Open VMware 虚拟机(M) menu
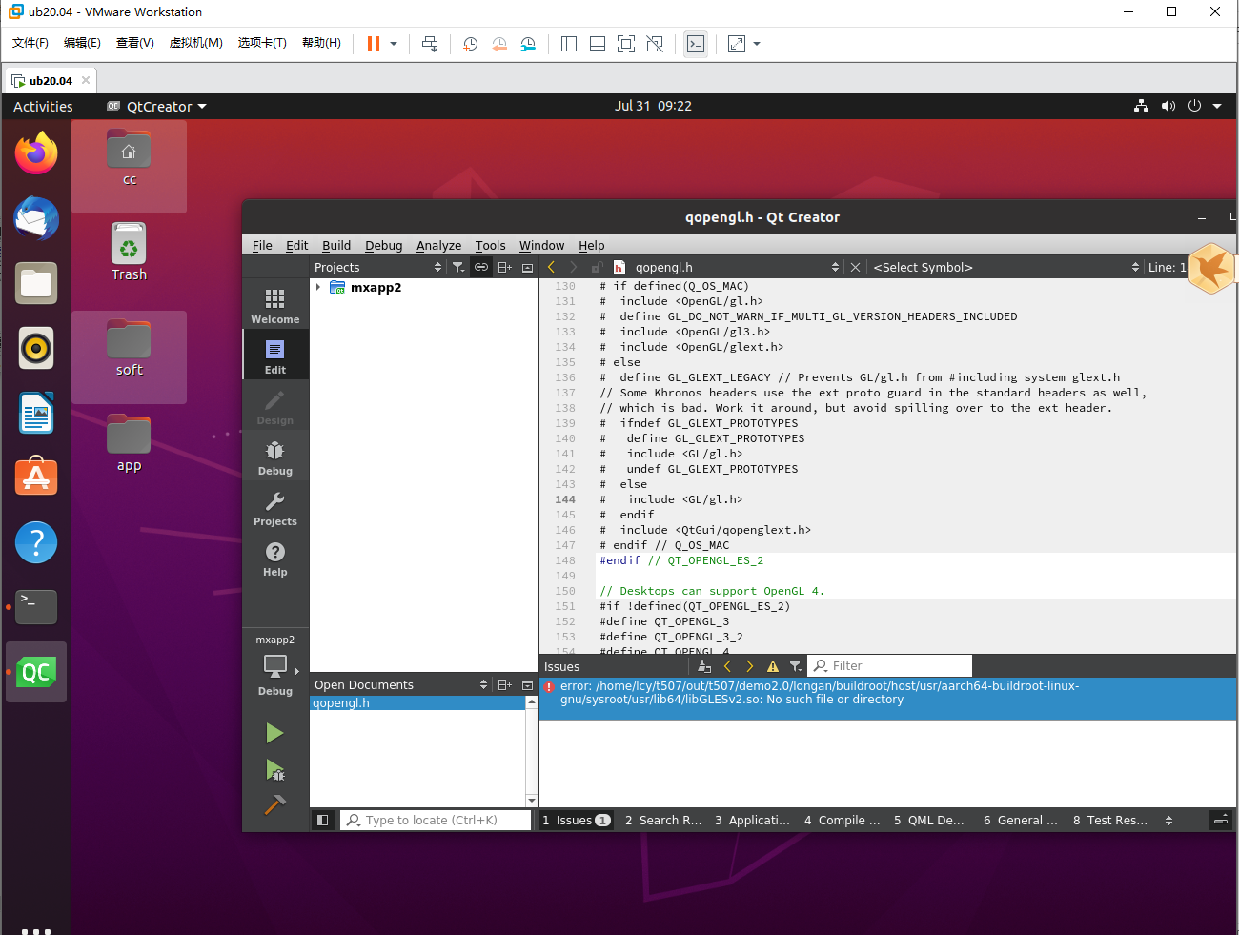1239x935 pixels. click(195, 43)
